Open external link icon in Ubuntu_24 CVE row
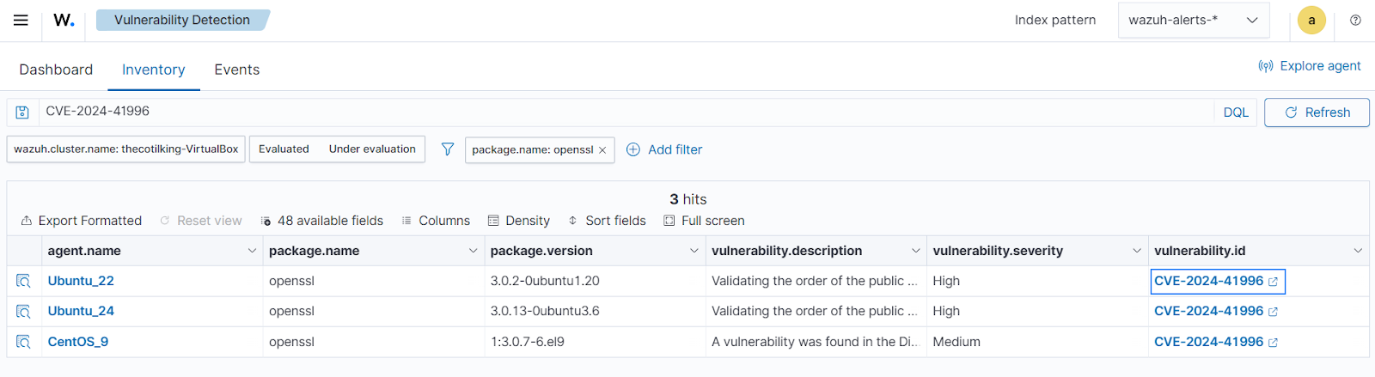The height and width of the screenshot is (377, 1375). (x=1273, y=312)
